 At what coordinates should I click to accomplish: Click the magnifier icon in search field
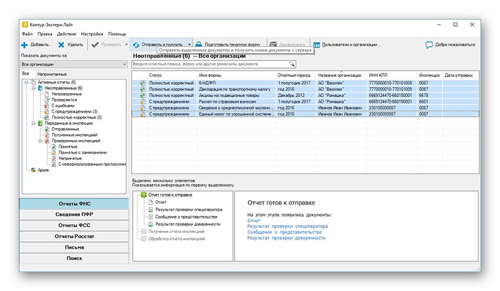[x=291, y=63]
